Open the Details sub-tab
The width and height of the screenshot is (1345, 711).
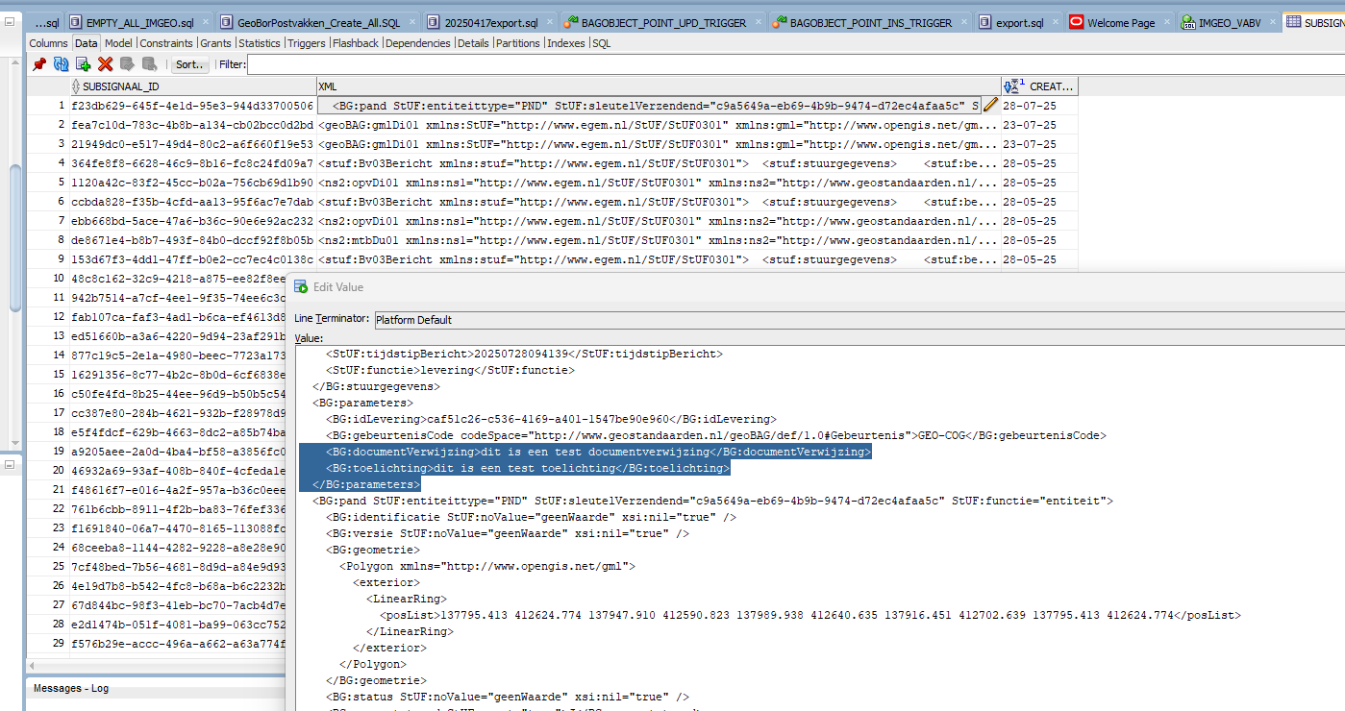tap(473, 43)
